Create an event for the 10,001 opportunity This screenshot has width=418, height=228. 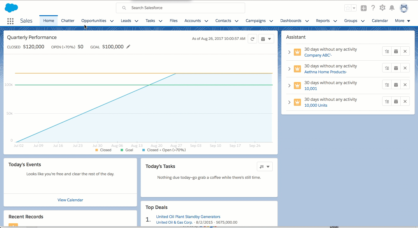pos(396,85)
